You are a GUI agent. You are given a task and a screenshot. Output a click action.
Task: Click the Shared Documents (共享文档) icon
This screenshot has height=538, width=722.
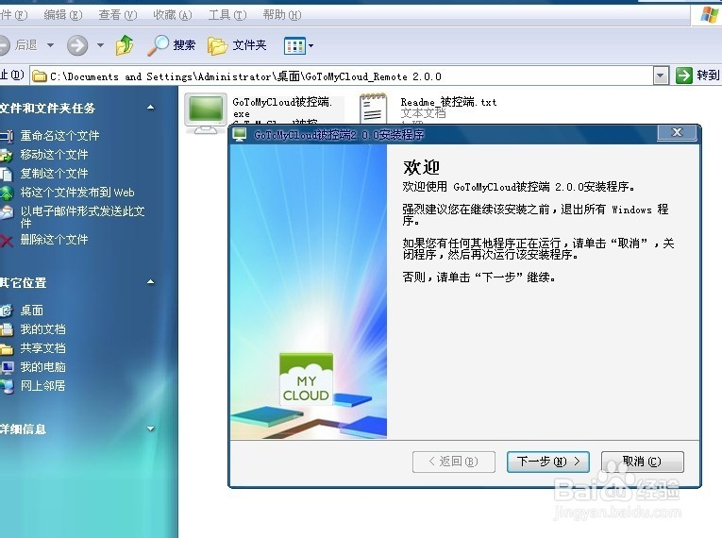[7, 348]
